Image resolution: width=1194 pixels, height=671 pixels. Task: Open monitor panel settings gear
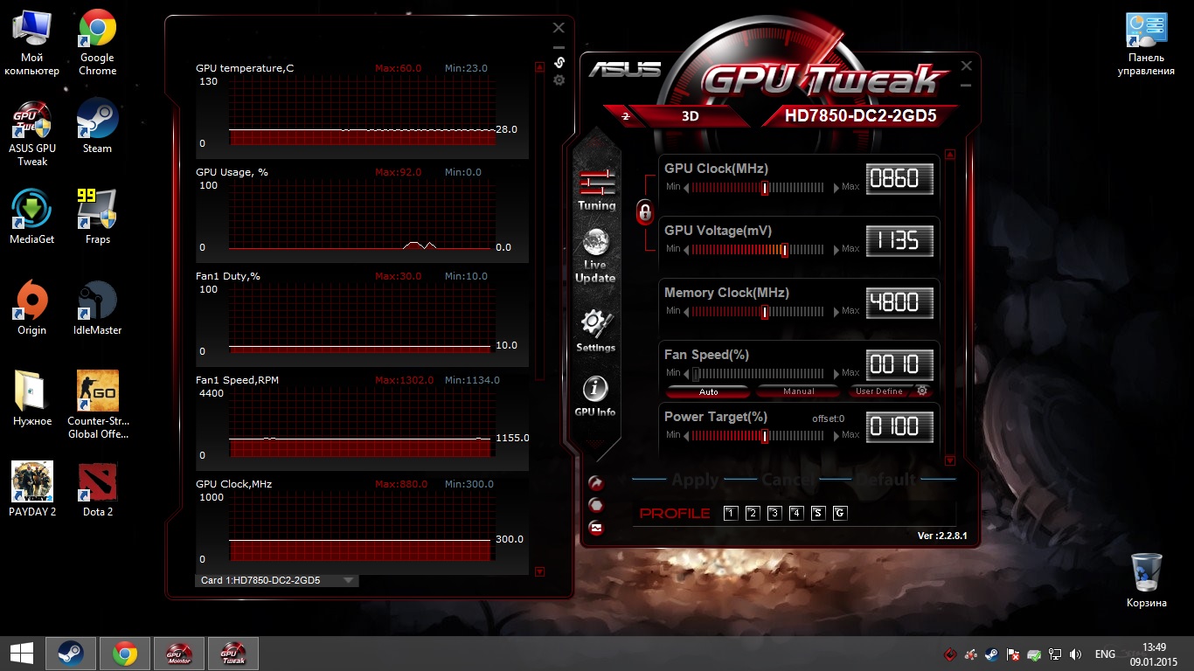[x=559, y=80]
